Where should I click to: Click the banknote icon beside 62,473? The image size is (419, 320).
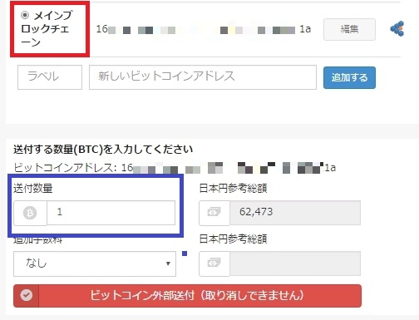click(214, 213)
